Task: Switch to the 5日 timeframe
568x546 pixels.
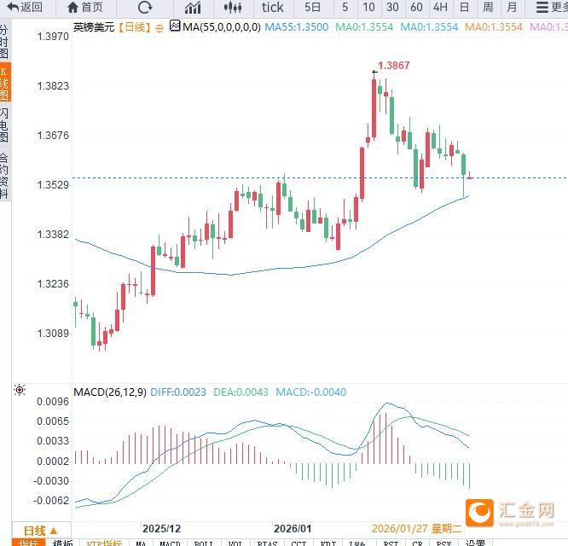Action: click(312, 7)
